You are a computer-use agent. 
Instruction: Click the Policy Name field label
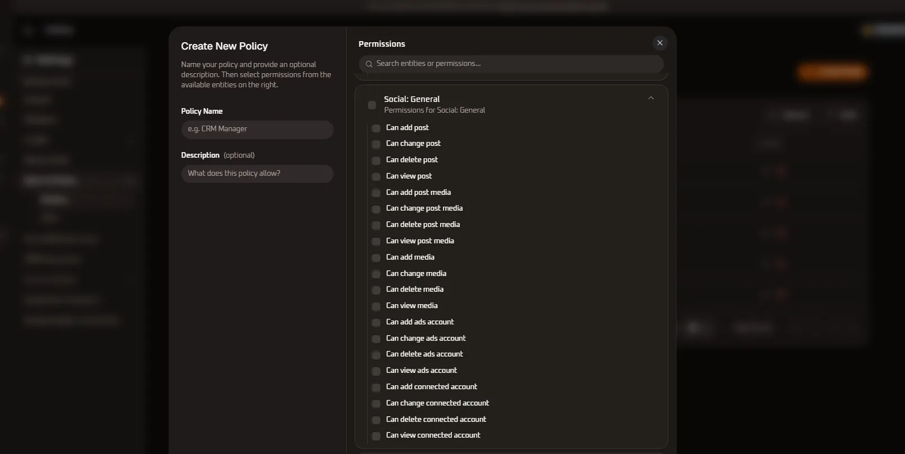pos(202,111)
